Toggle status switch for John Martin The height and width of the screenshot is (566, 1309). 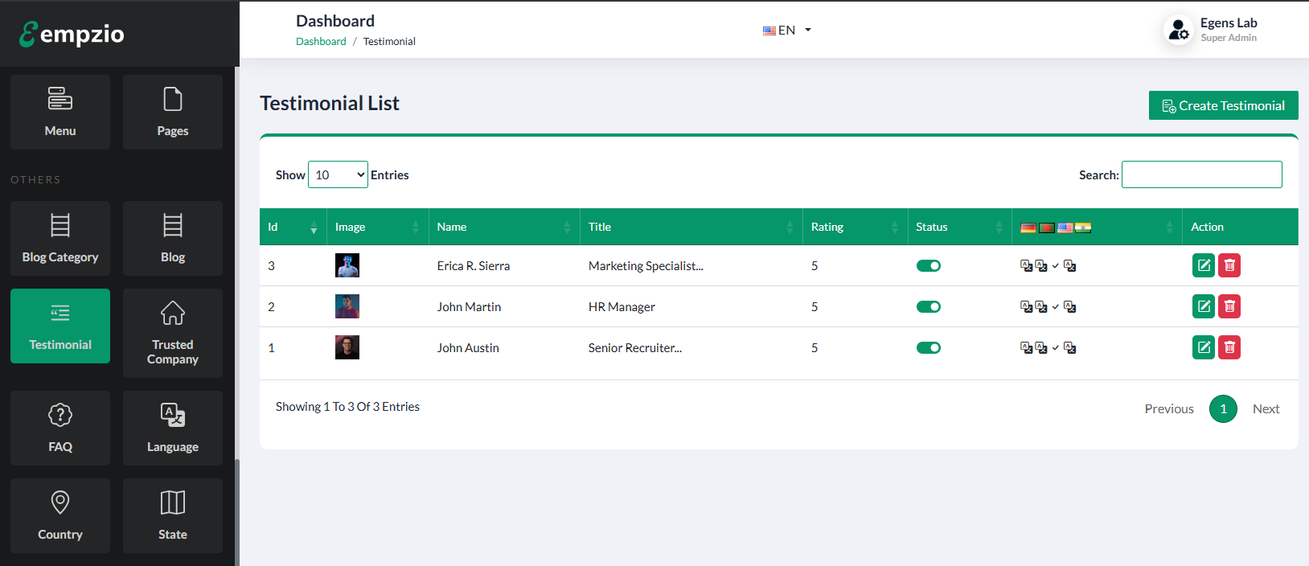pyautogui.click(x=928, y=307)
